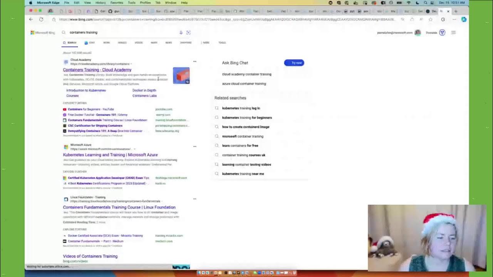Open 'Certified Kubernetes Application Developer (CKAD) Exam Tips'
493x277 pixels.
[x=108, y=178]
